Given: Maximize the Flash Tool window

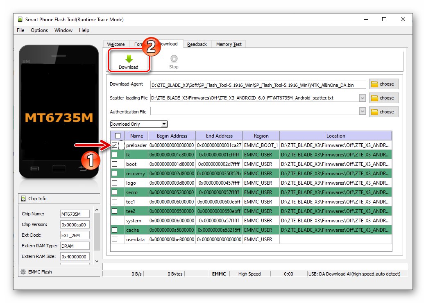Looking at the screenshot, I should coord(384,19).
